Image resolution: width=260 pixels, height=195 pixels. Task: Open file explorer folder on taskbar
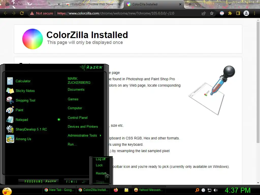(126, 190)
